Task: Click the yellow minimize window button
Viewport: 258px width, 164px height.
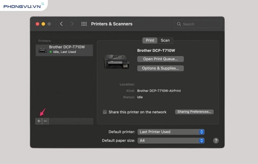Action: pyautogui.click(x=43, y=24)
